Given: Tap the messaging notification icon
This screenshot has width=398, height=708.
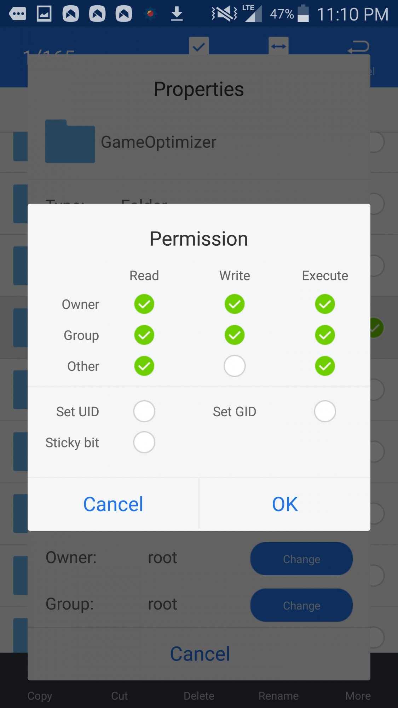Looking at the screenshot, I should click(x=17, y=14).
